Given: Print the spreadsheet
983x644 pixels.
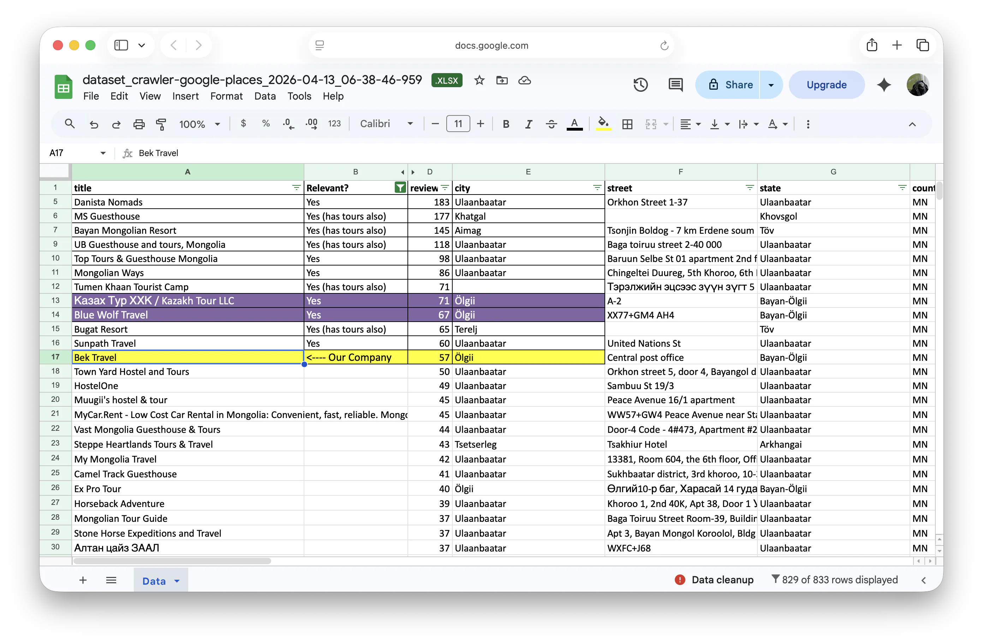Looking at the screenshot, I should coord(139,124).
